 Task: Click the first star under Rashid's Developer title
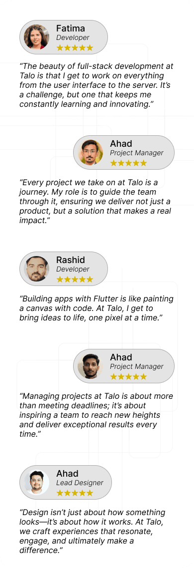[x=60, y=280]
